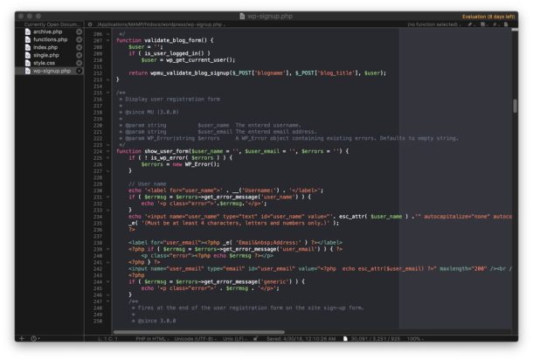The height and width of the screenshot is (360, 533).
Task: Click the 'Evaluation (8 days left)' notice
Action: tap(488, 17)
